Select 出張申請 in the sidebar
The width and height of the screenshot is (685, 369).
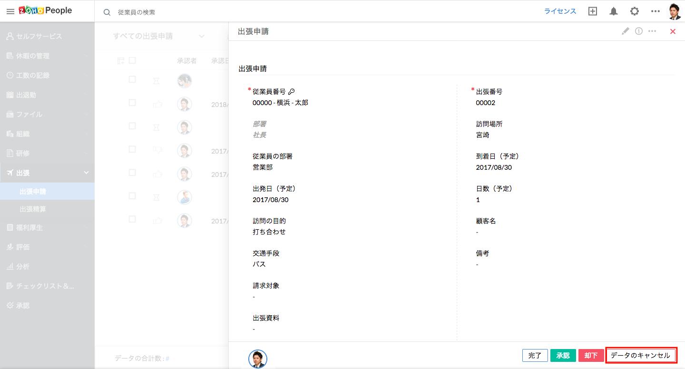[x=47, y=192]
